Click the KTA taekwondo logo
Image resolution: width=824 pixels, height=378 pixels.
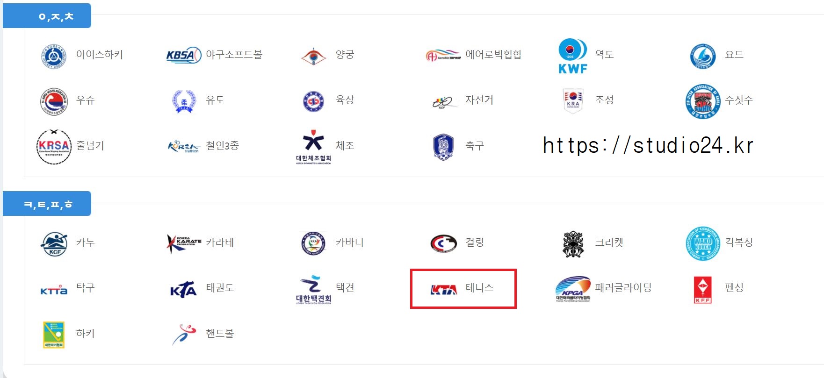184,290
